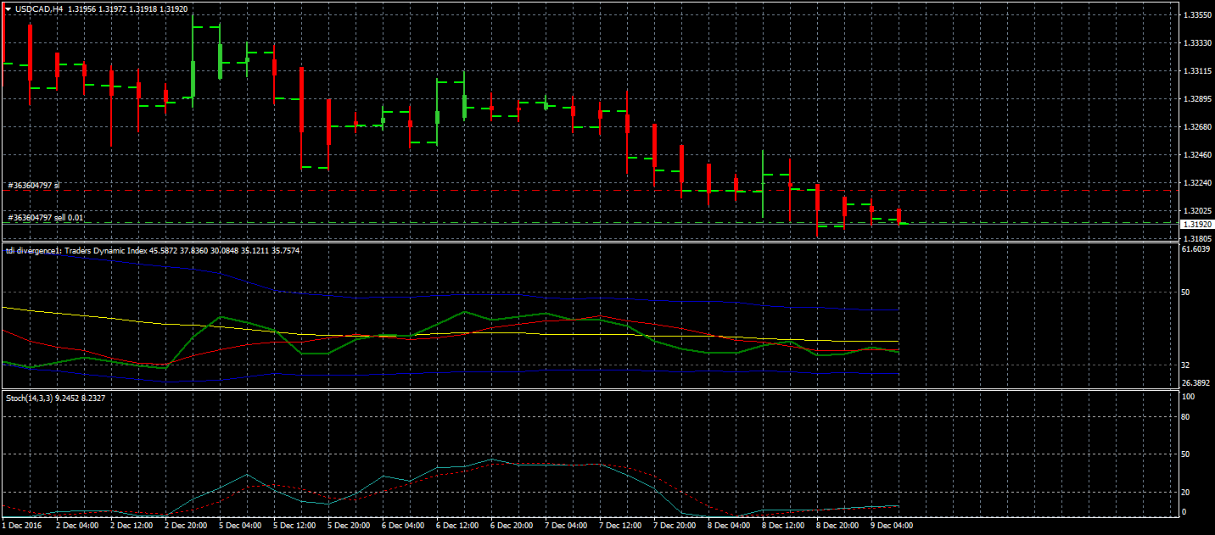
Task: Click the current price tag 1.31920
Action: pyautogui.click(x=1198, y=224)
